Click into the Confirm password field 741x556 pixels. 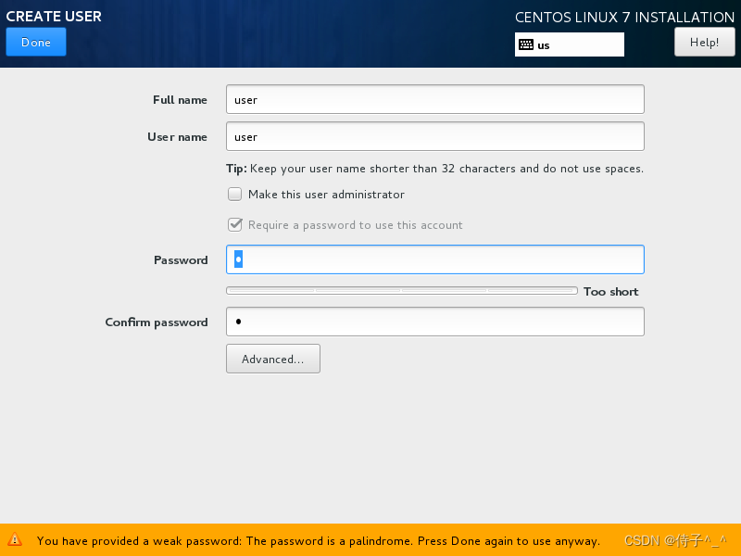[x=434, y=322]
